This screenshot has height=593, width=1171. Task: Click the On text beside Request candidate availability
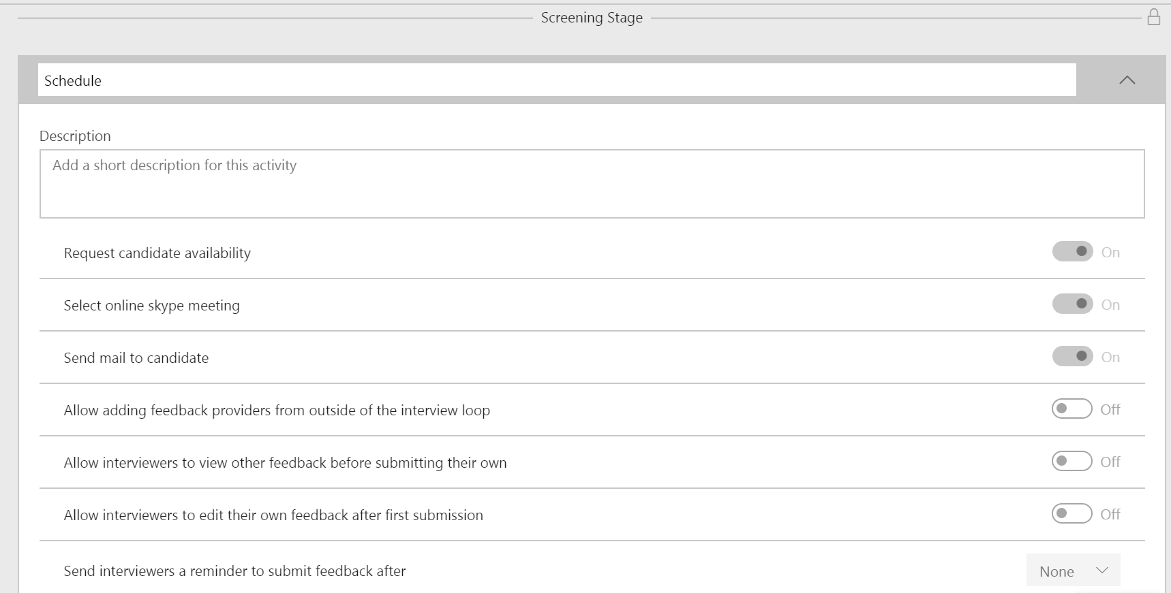click(x=1110, y=253)
